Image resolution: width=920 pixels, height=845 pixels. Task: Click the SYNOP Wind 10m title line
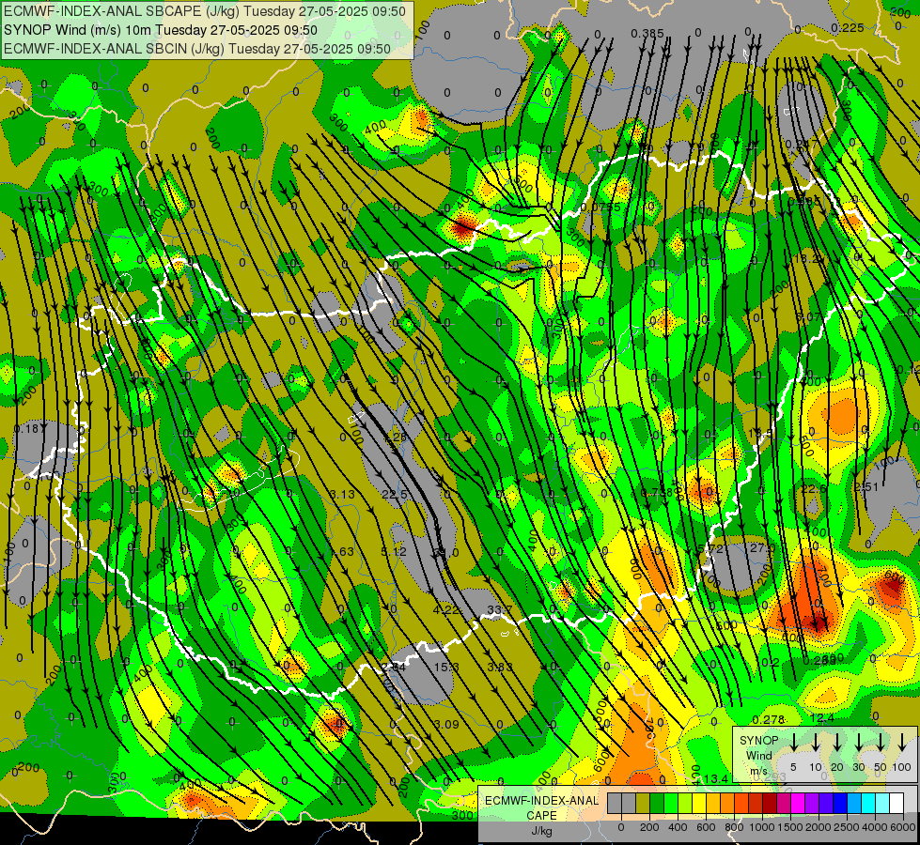(160, 30)
